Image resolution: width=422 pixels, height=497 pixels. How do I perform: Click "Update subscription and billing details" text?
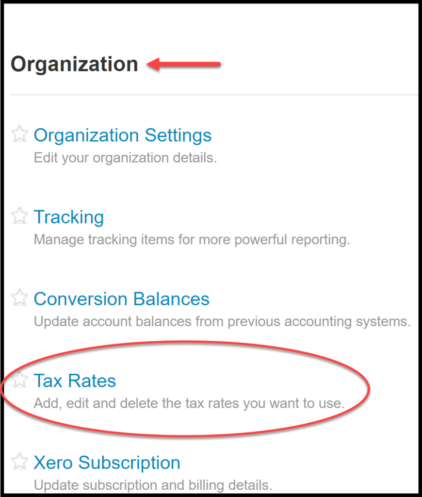click(x=153, y=485)
